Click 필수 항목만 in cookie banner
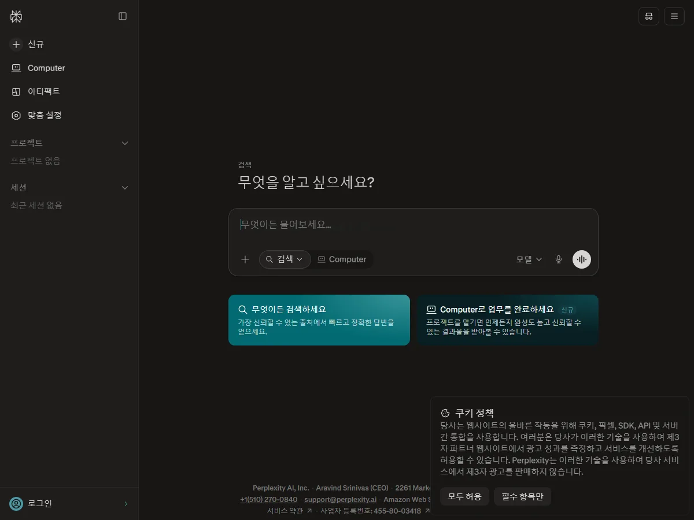The image size is (694, 520). [x=522, y=497]
